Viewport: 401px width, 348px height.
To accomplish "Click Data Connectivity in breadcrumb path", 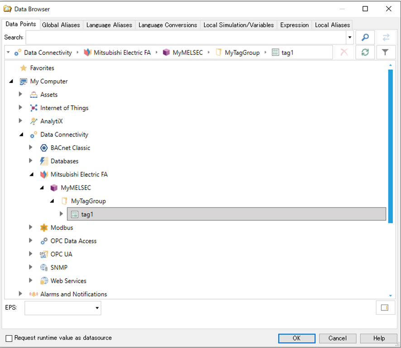I will coord(48,53).
